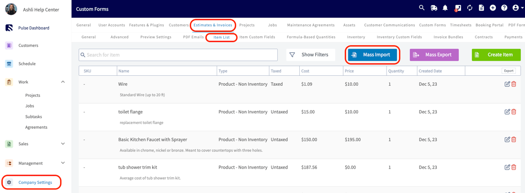Select the Invoice Bundles sub-tab
This screenshot has height=193, width=525.
pos(448,37)
